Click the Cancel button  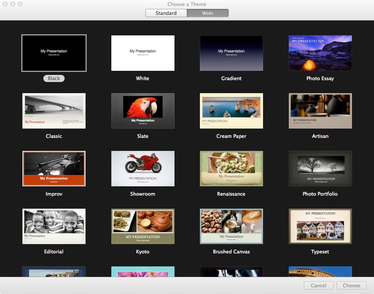(x=319, y=285)
